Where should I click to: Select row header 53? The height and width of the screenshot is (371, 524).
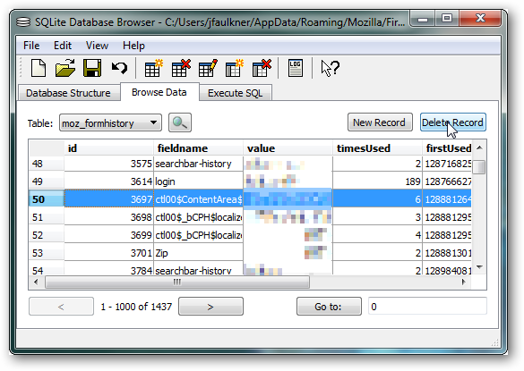tap(47, 253)
